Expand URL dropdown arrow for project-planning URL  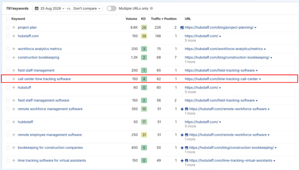click(x=255, y=28)
